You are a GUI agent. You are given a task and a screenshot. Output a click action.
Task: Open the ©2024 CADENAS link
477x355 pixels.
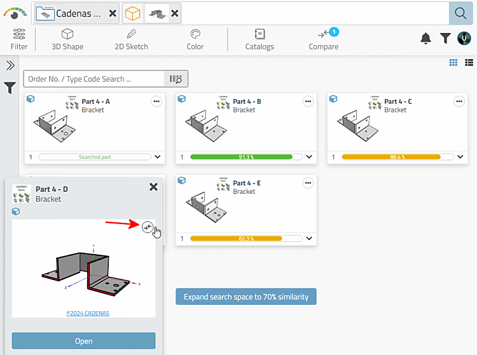[x=88, y=313]
